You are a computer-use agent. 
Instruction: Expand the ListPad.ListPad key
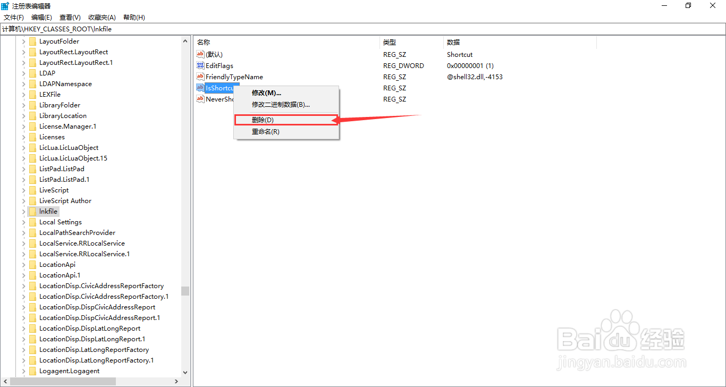tap(23, 169)
